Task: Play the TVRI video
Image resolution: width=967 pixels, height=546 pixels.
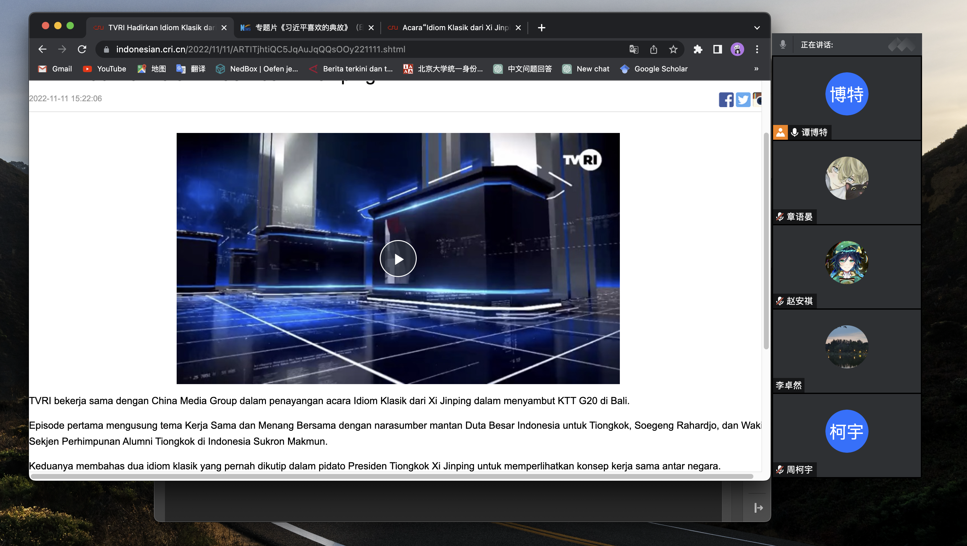Action: 398,258
